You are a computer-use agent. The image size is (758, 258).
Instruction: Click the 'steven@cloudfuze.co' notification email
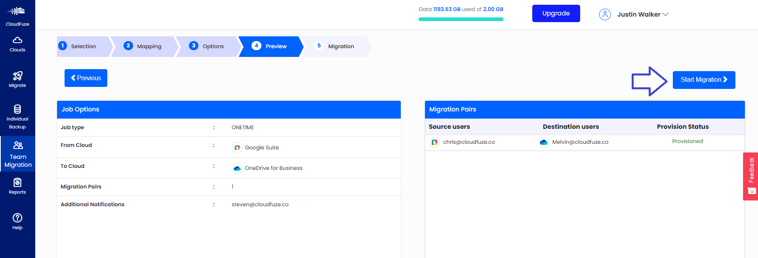pos(260,204)
